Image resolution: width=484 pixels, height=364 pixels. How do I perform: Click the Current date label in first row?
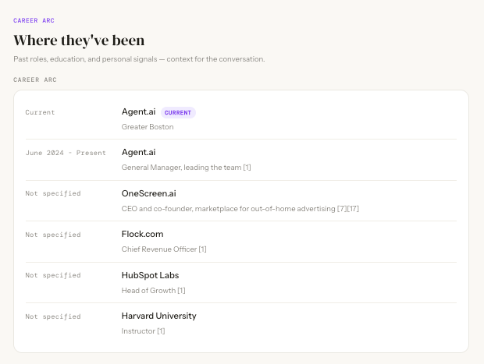point(40,112)
